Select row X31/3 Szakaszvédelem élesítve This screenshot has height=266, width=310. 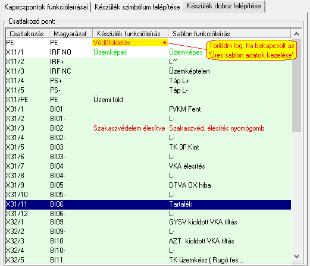[x=148, y=128]
